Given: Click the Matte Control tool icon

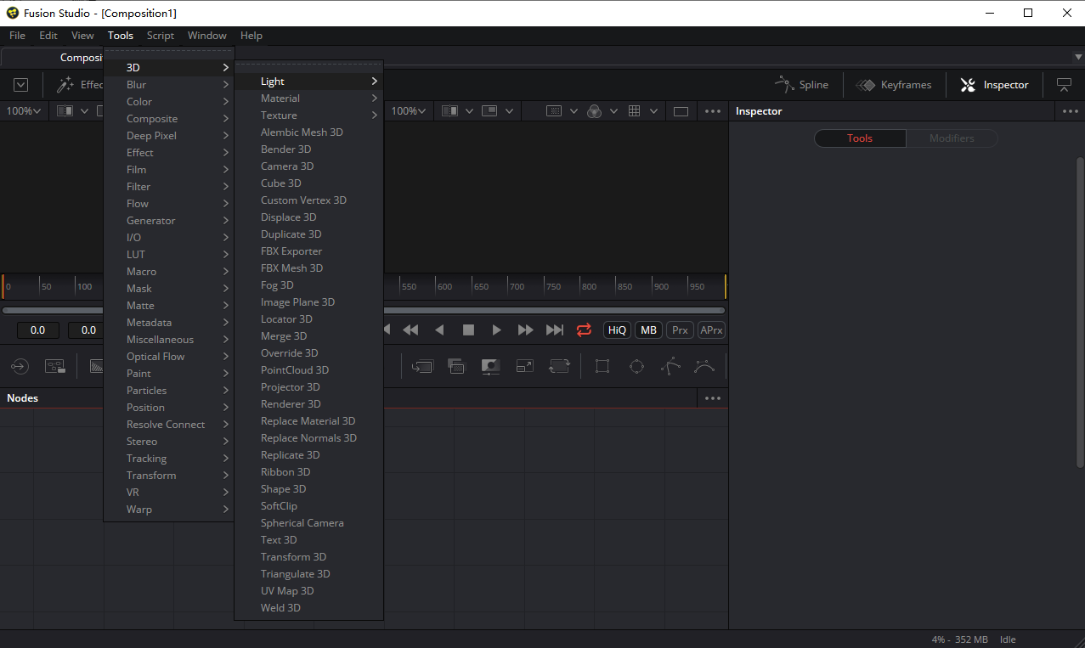Looking at the screenshot, I should (490, 366).
